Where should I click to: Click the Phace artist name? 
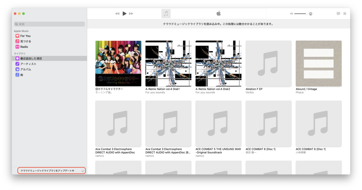[x=300, y=92]
